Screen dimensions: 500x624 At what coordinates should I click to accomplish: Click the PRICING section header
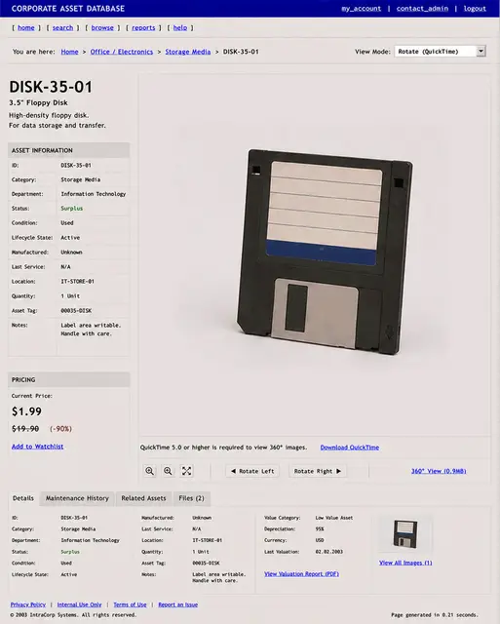click(x=69, y=379)
